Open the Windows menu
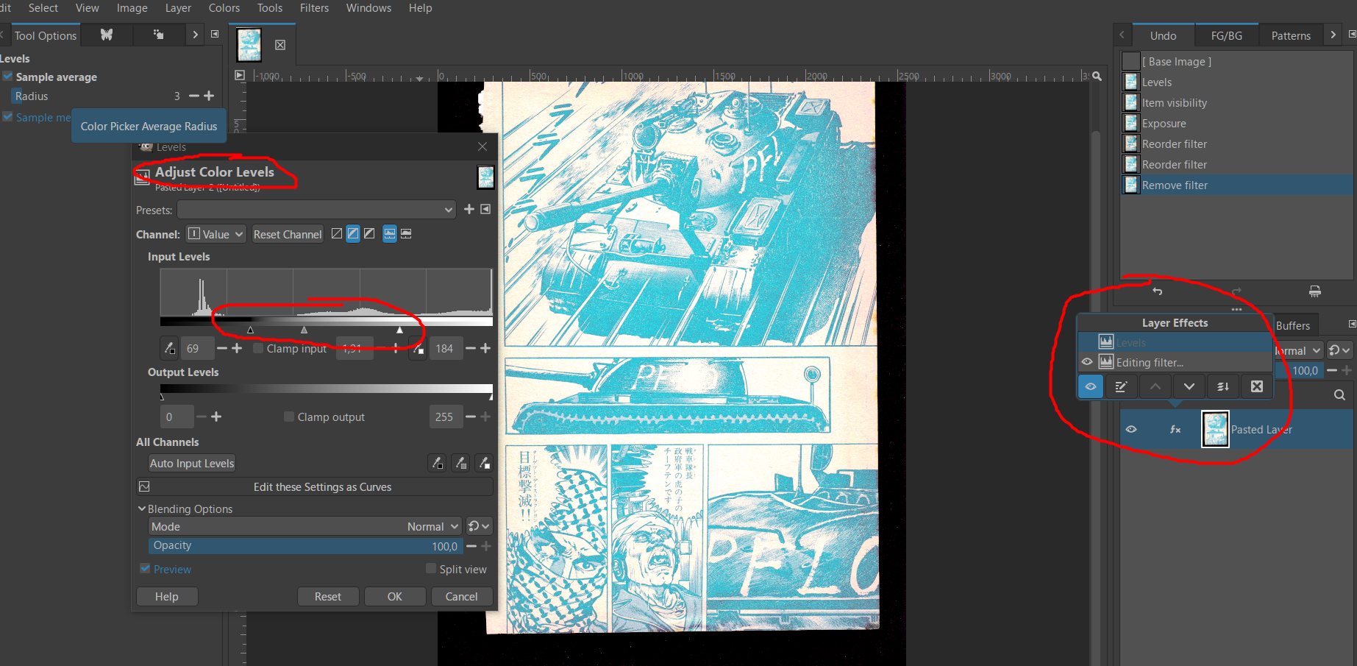1357x666 pixels. (x=368, y=8)
